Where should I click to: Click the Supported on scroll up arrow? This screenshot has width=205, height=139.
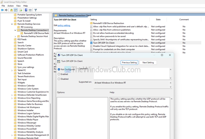pos(170,83)
